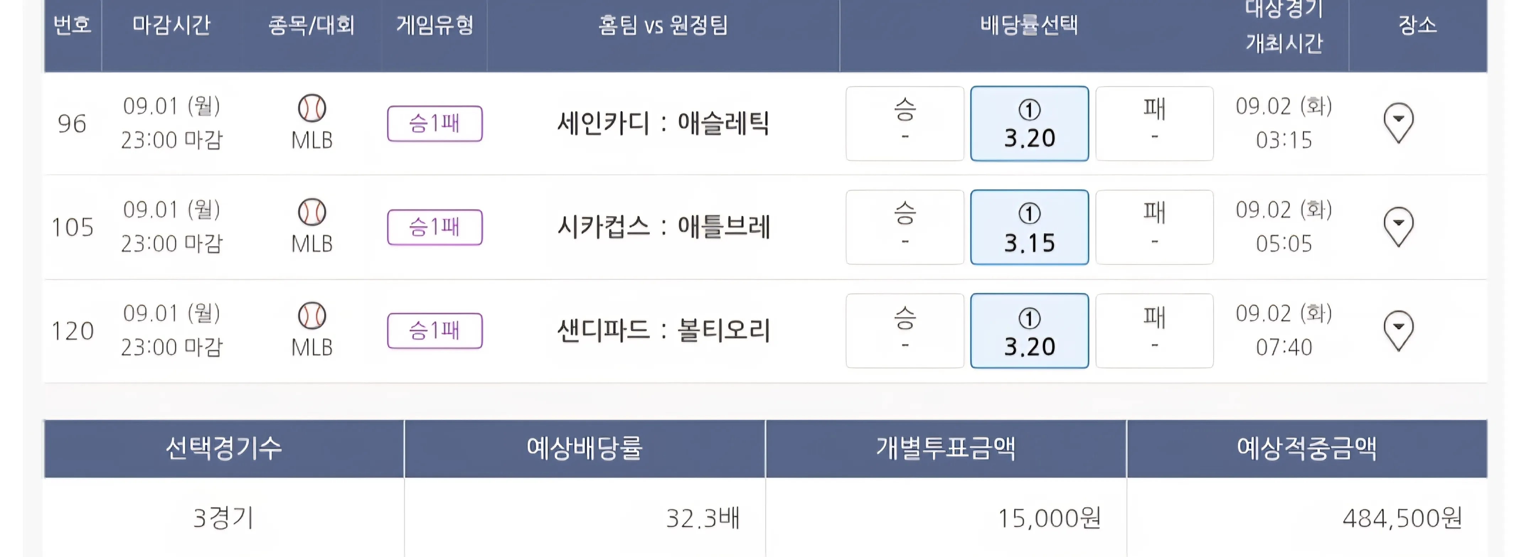Click the 배당률선택 column header
Viewport: 1536px width, 557px height.
[1029, 25]
